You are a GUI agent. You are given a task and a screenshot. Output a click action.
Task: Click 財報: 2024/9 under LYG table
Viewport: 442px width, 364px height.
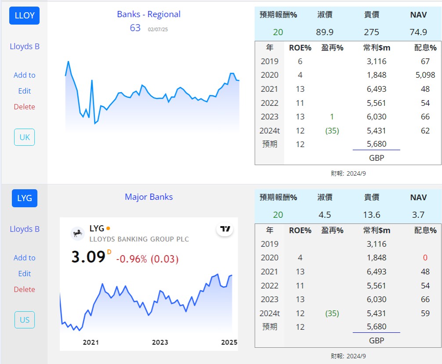tap(348, 356)
